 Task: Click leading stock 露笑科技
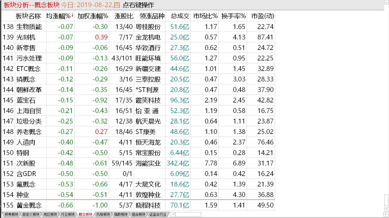click(148, 100)
